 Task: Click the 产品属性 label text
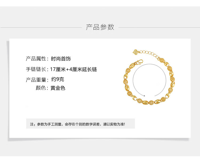click(x=36, y=59)
